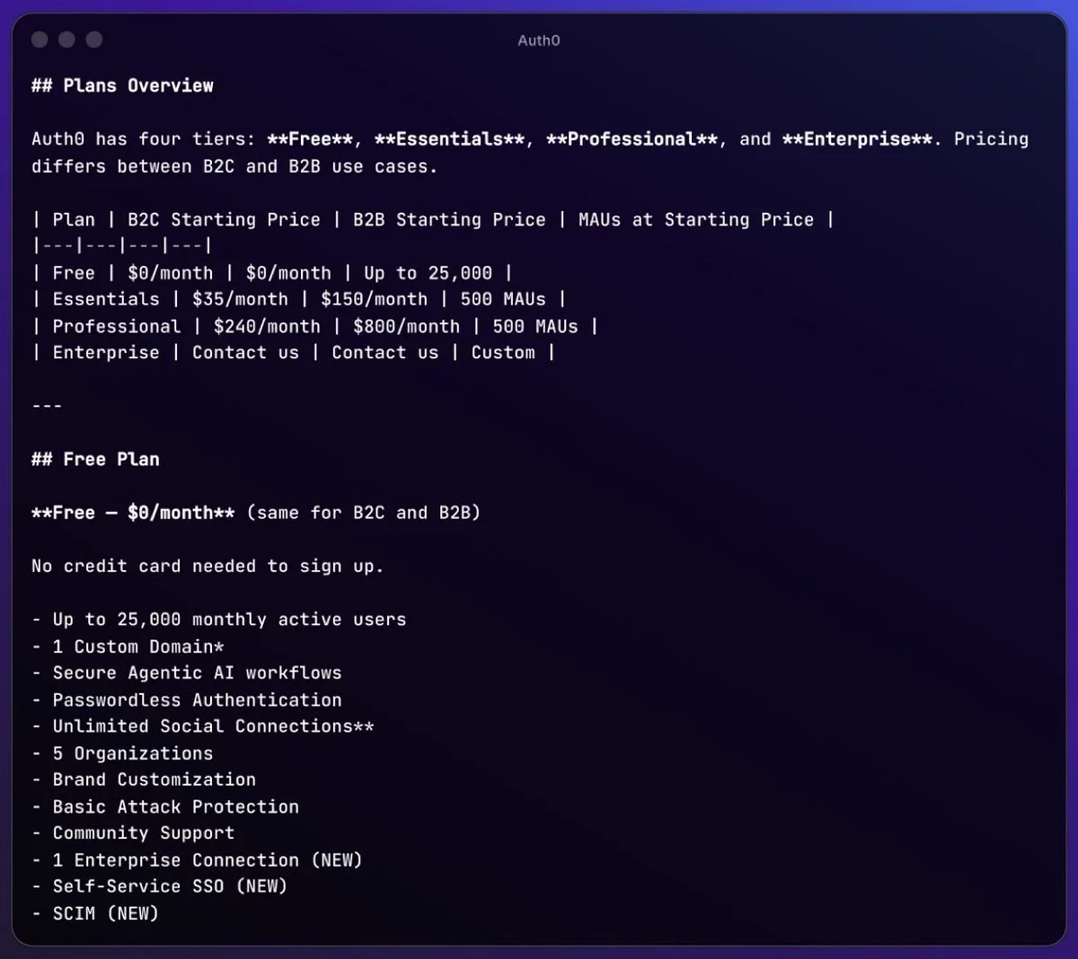This screenshot has width=1078, height=959.
Task: Click '(same for B2C and B2B)' text
Action: (364, 513)
